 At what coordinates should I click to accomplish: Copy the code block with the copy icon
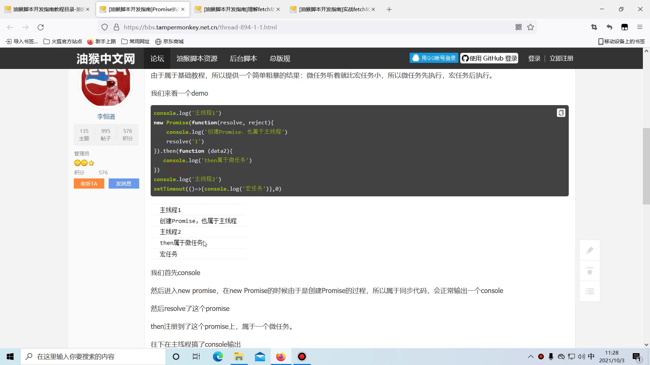(561, 113)
